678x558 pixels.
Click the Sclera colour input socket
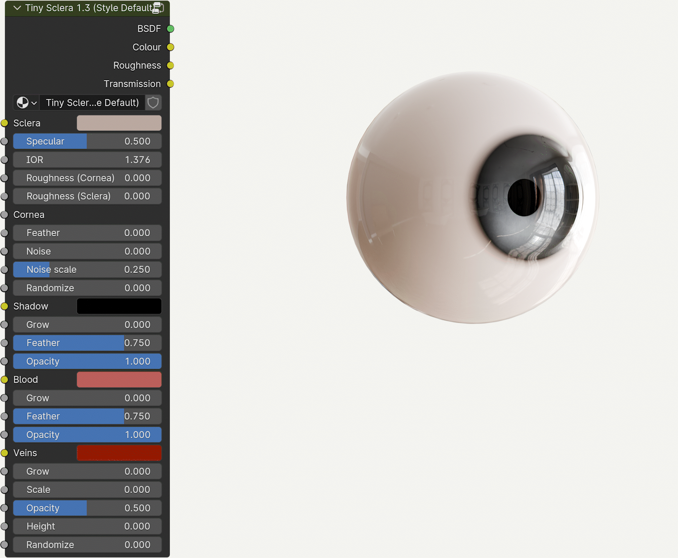(x=4, y=123)
